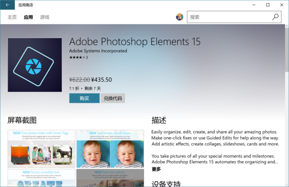Go back using the back arrow
The width and height of the screenshot is (289, 187).
point(7,5)
